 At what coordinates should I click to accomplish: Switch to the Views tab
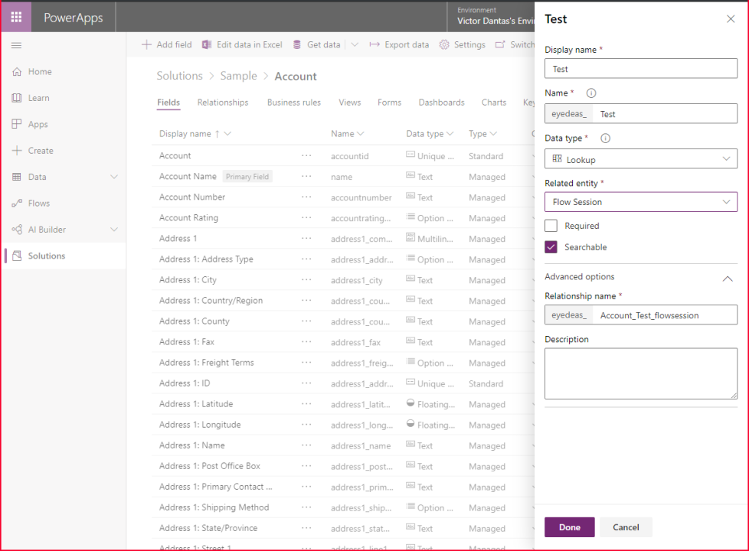[350, 103]
